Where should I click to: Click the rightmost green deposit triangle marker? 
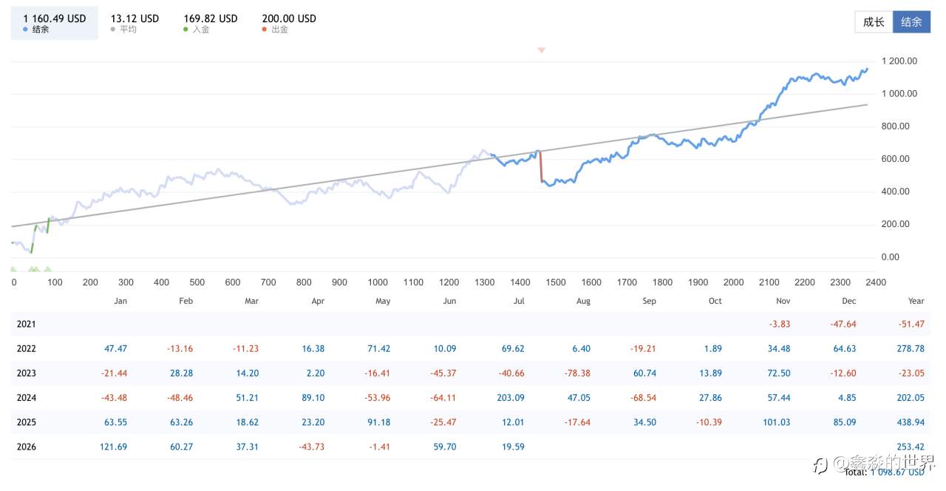48,269
